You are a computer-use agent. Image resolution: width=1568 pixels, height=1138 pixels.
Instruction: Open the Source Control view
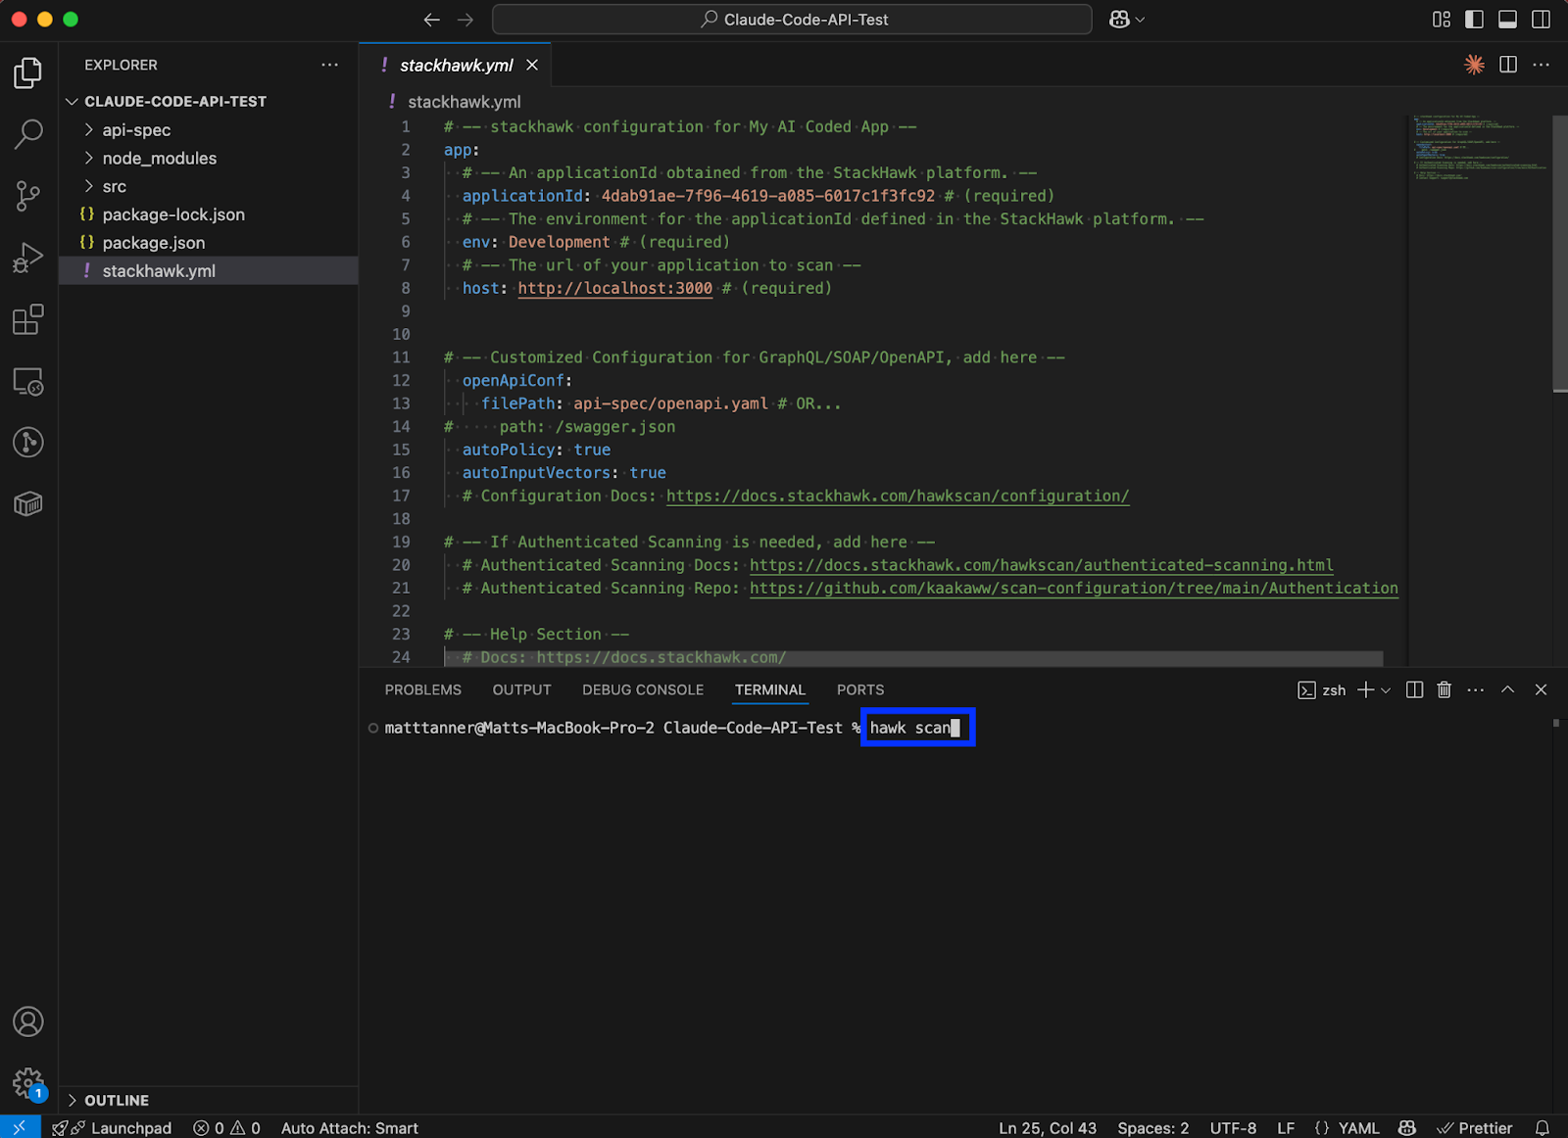coord(28,196)
